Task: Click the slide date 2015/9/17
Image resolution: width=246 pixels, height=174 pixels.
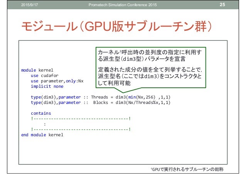Action: coord(29,5)
